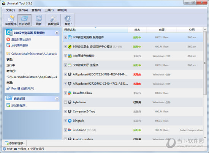Viewport: 209px width, 153px height.
Task: Sort by the 来源 column header
Action: pos(161,30)
